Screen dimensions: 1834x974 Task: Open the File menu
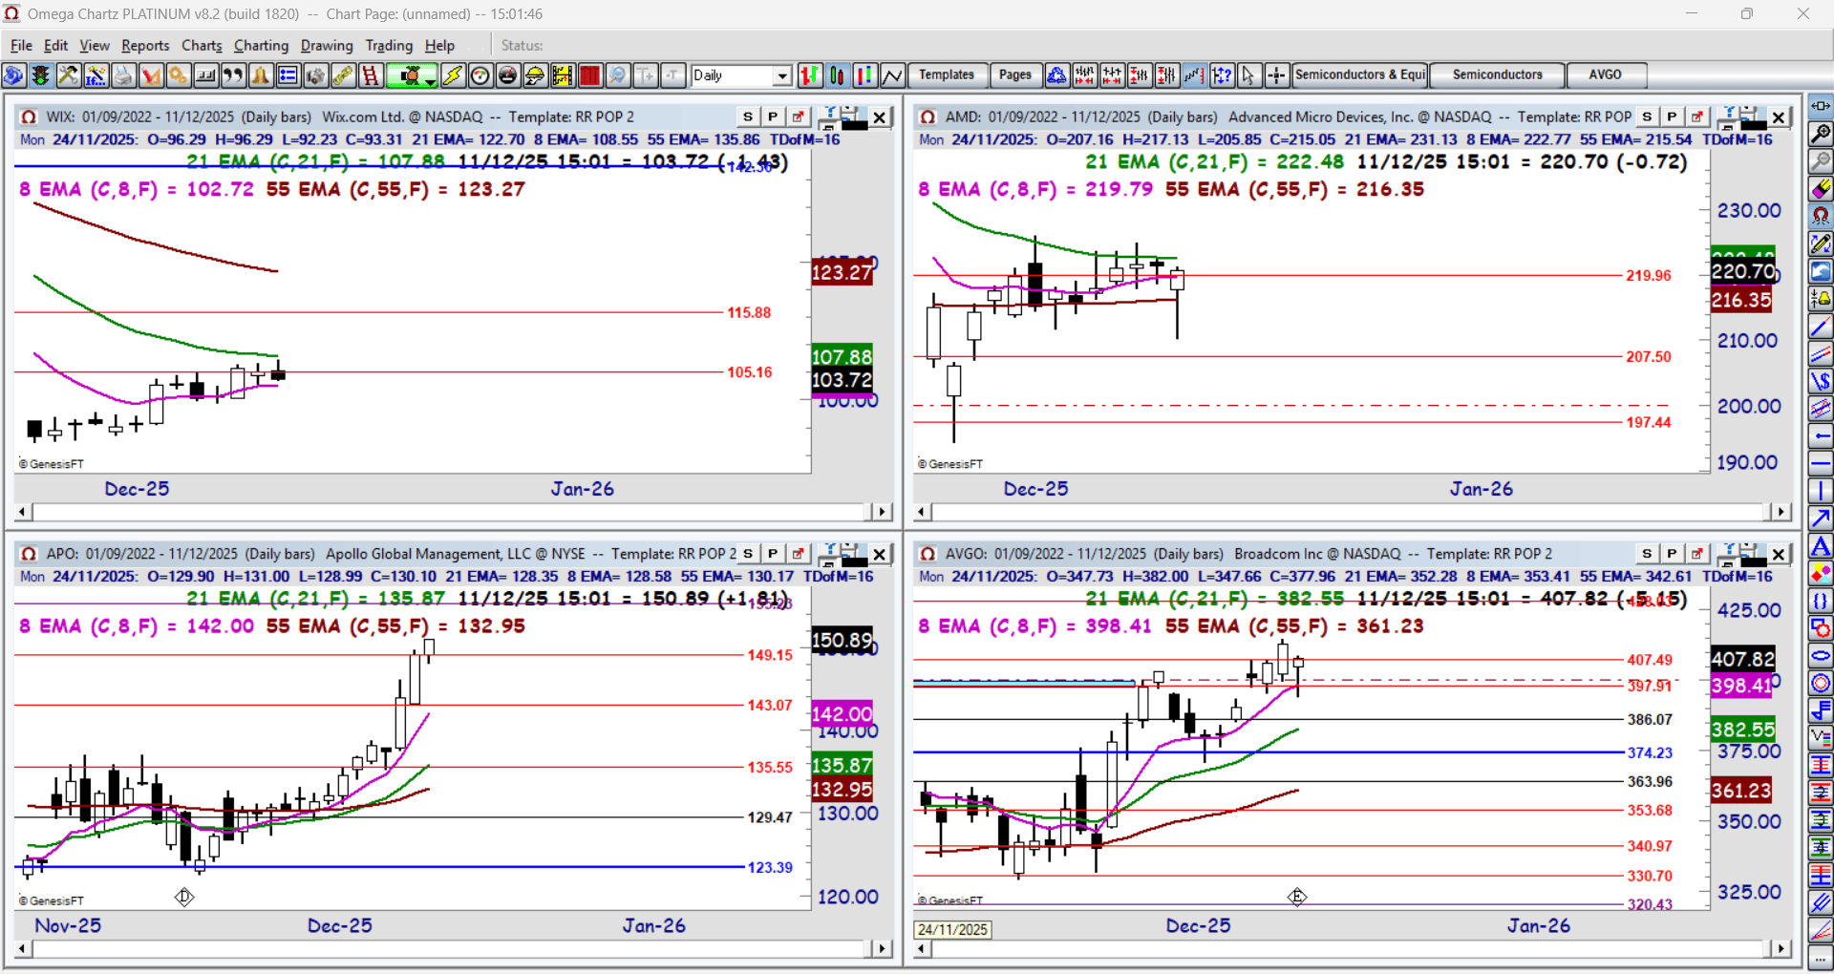pyautogui.click(x=21, y=45)
